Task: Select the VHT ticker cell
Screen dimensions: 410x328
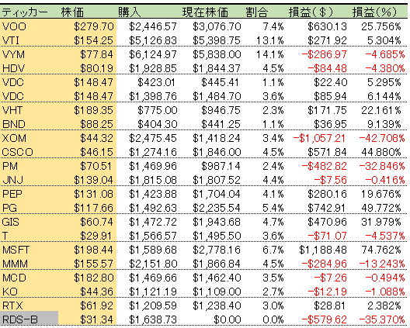Action: point(12,110)
